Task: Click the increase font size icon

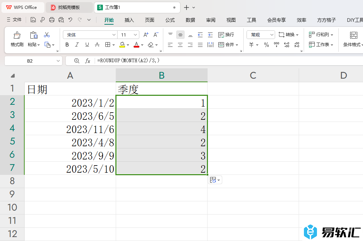Action: coord(146,35)
